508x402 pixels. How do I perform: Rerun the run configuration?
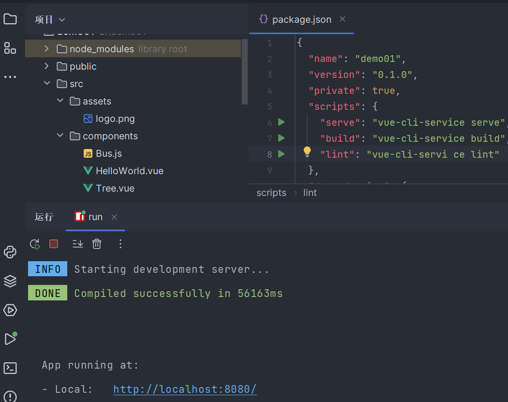35,244
